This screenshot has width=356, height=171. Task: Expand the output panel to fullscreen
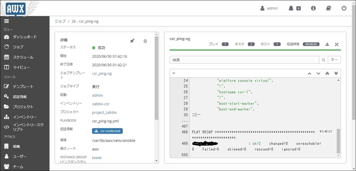pos(337,44)
